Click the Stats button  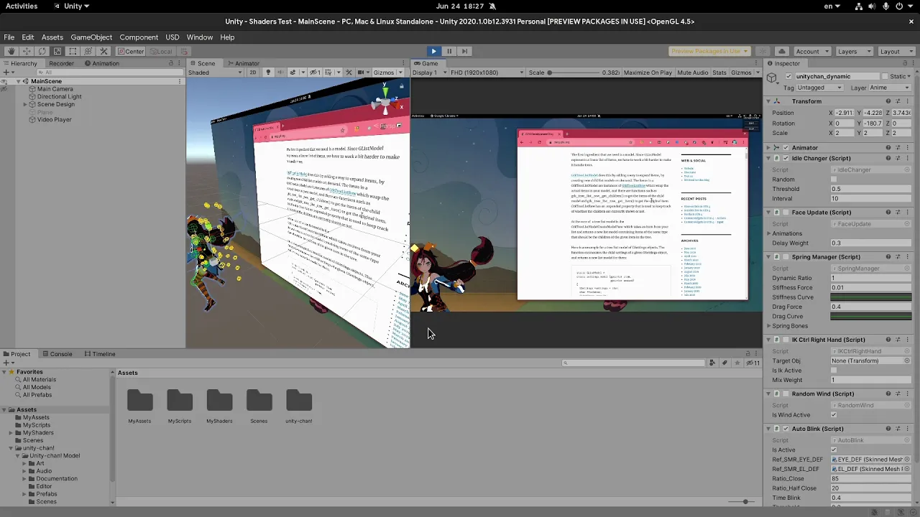719,73
